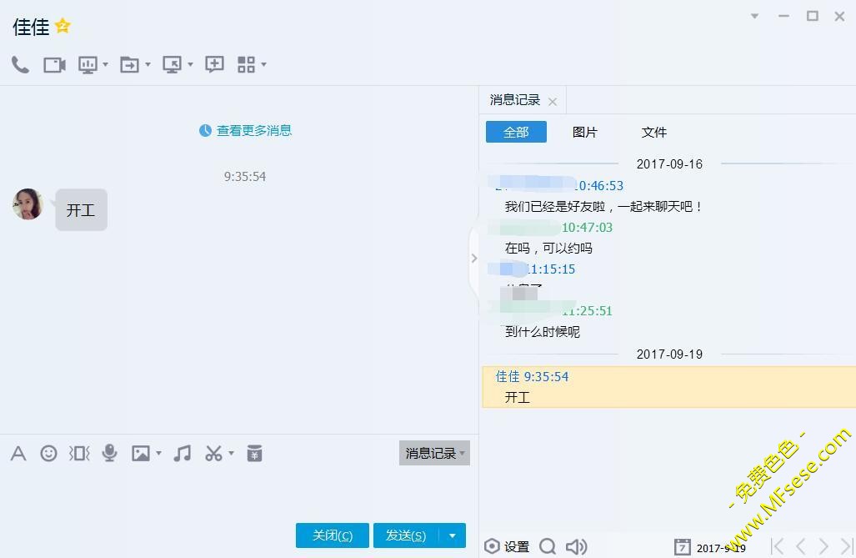Switch to the 全部 filter tab
The height and width of the screenshot is (558, 856).
516,132
